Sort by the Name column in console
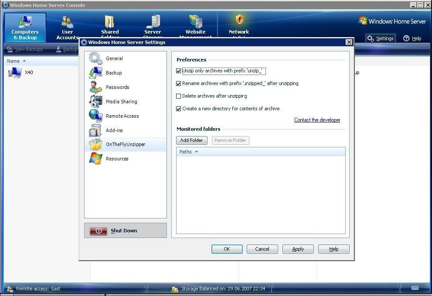Image resolution: width=432 pixels, height=296 pixels. (41, 61)
